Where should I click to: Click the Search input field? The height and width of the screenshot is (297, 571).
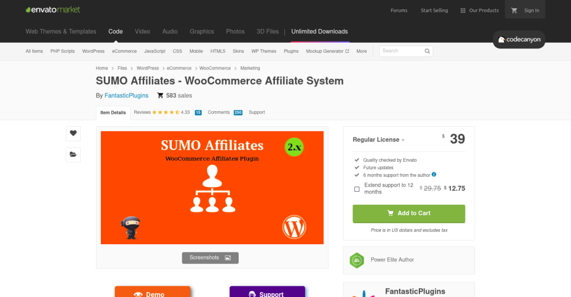pyautogui.click(x=401, y=51)
